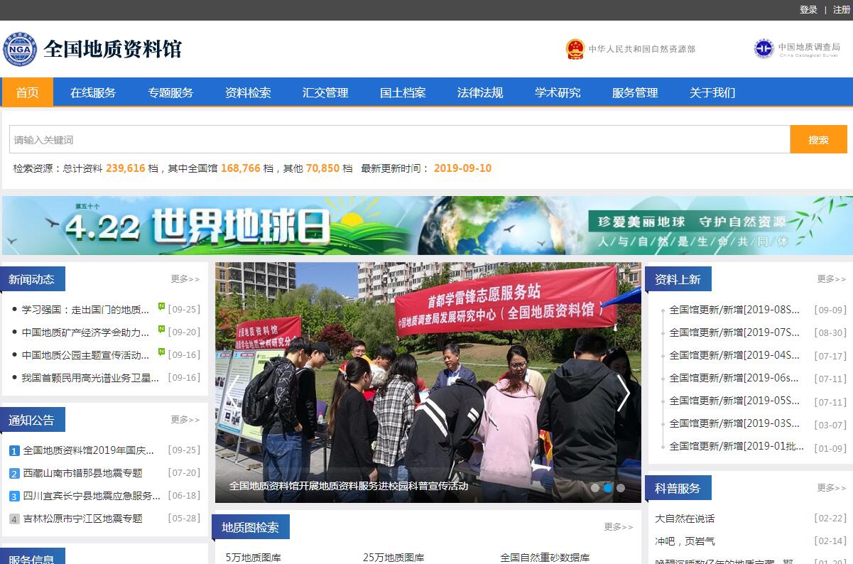The height and width of the screenshot is (564, 853).
Task: Open notice 西藏山南市错那县地震专题
Action: 82,473
